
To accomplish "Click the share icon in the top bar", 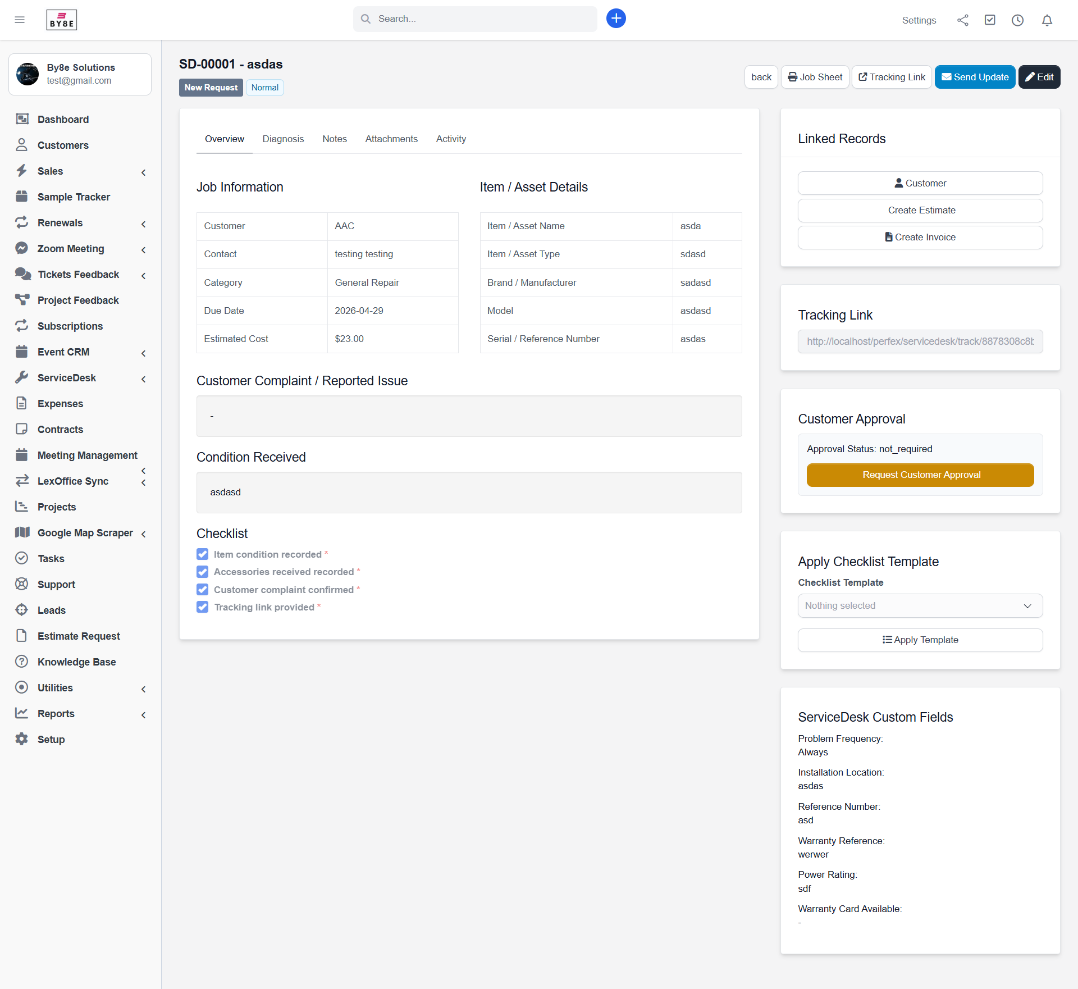I will click(x=962, y=20).
